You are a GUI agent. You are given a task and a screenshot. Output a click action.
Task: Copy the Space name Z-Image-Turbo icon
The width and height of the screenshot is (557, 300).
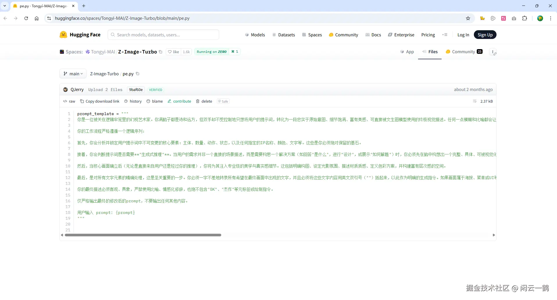tap(160, 52)
